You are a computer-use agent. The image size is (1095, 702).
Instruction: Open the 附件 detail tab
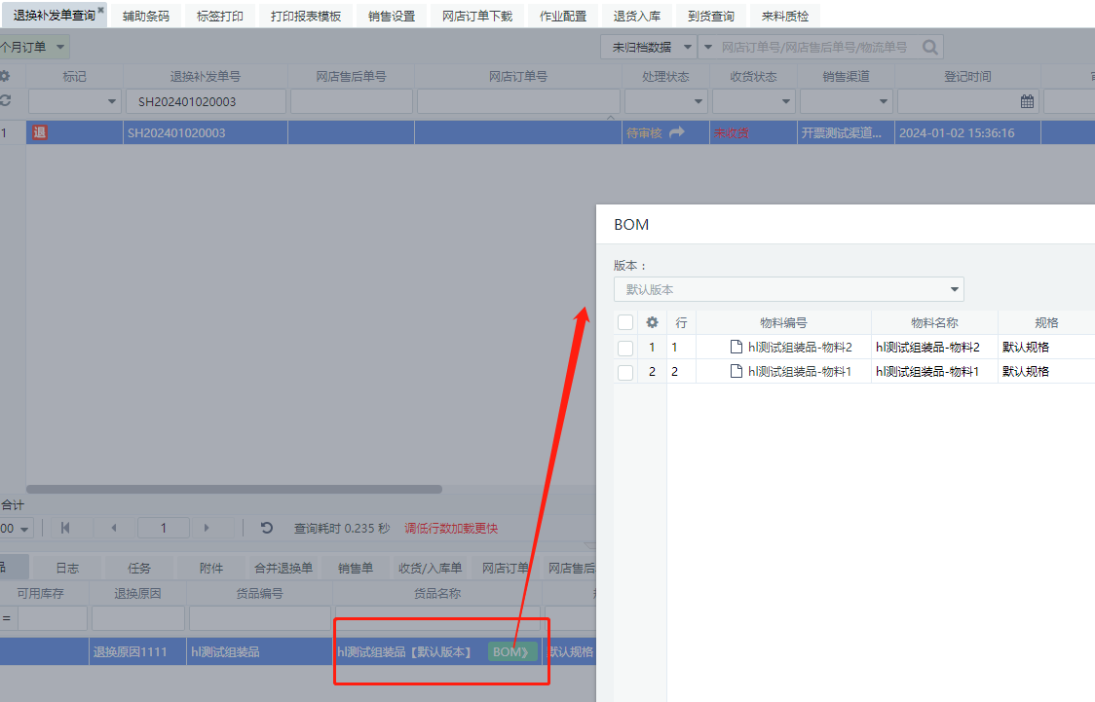[x=210, y=568]
